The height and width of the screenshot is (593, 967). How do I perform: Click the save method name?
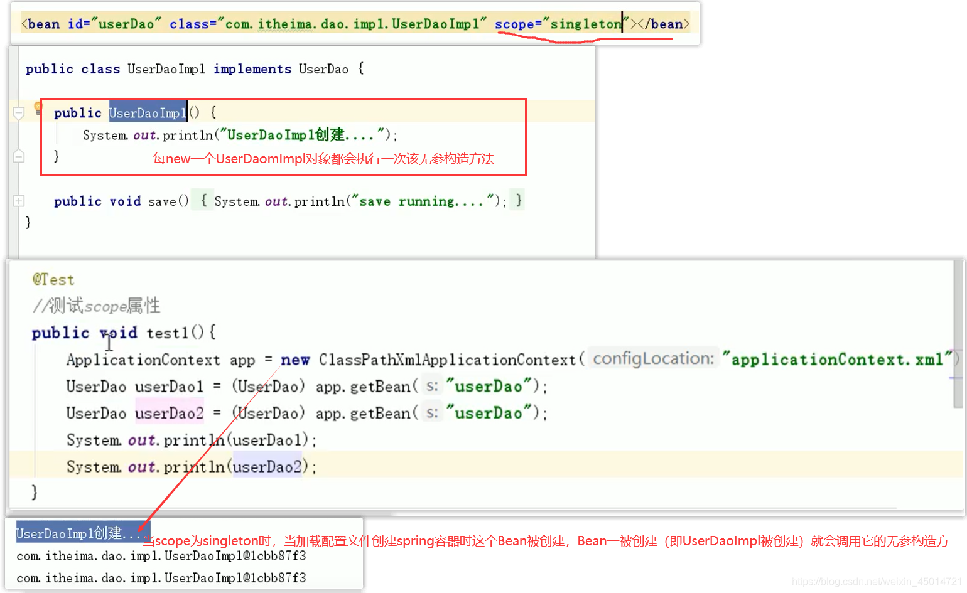pyautogui.click(x=162, y=201)
